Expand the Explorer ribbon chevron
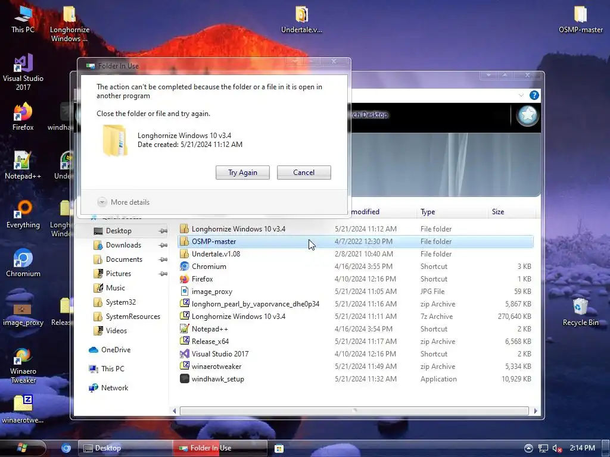The width and height of the screenshot is (610, 457). pos(521,95)
